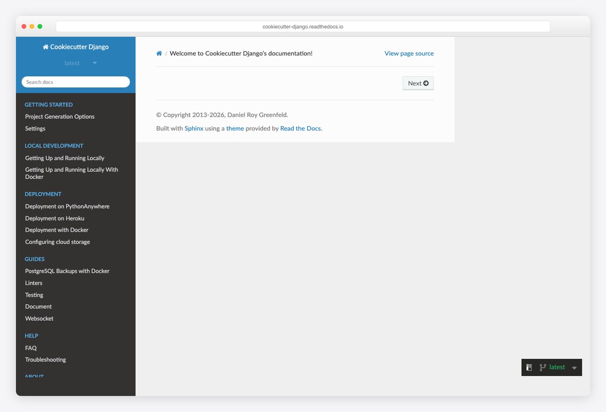Follow the Sphinx link in footer
This screenshot has height=412, width=606.
(x=194, y=128)
